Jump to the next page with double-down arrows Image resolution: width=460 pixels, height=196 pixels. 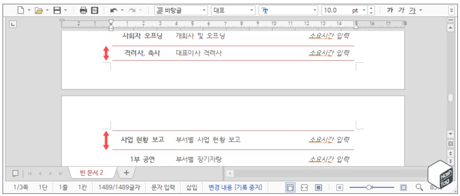point(450,161)
